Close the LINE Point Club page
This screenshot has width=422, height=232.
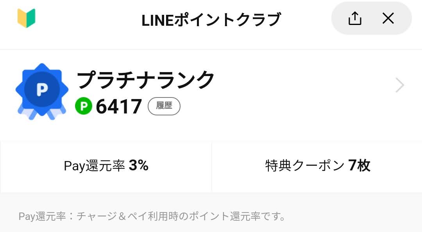(388, 18)
